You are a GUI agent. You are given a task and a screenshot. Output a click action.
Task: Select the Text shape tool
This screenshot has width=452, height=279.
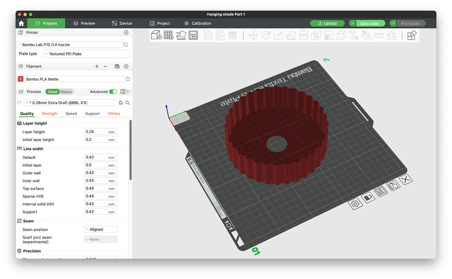coord(354,35)
